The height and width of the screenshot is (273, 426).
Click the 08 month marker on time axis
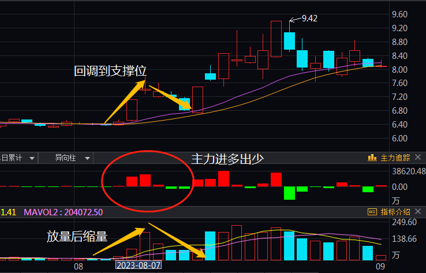coord(79,267)
